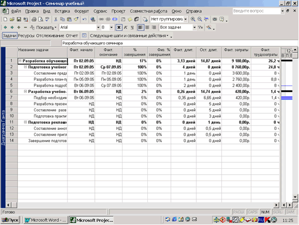Open the Вставка menu
Screen dimensions: 299x225
[x=62, y=11]
